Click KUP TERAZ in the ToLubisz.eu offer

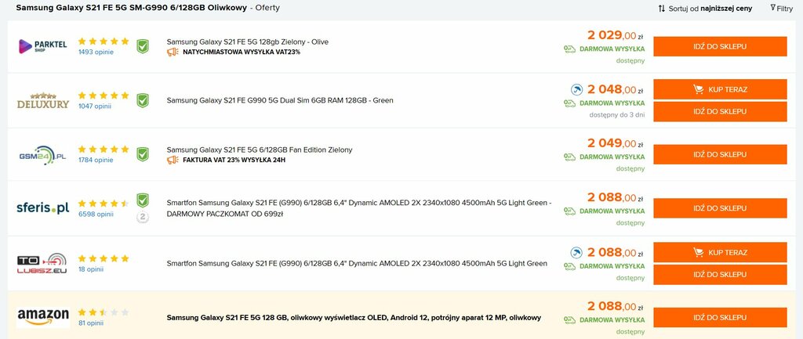pos(720,253)
